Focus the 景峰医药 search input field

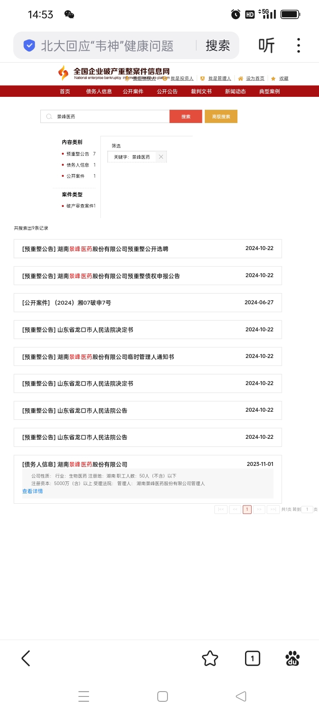point(105,116)
